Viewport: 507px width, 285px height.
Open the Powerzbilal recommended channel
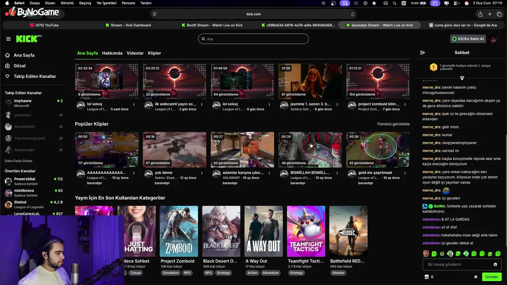tap(34, 181)
